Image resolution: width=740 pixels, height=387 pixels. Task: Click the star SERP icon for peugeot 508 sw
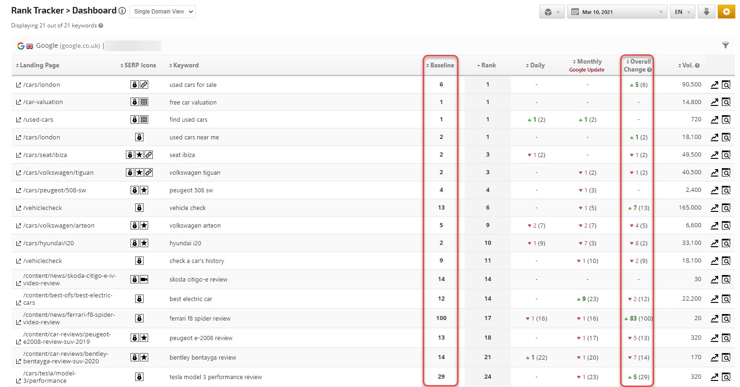(x=144, y=190)
